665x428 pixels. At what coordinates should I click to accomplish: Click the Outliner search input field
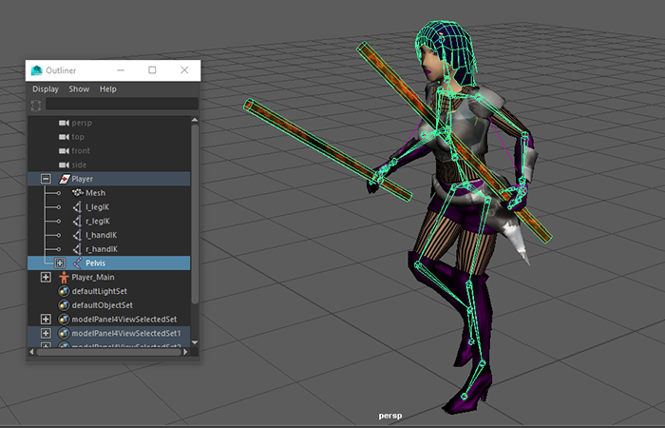(122, 104)
